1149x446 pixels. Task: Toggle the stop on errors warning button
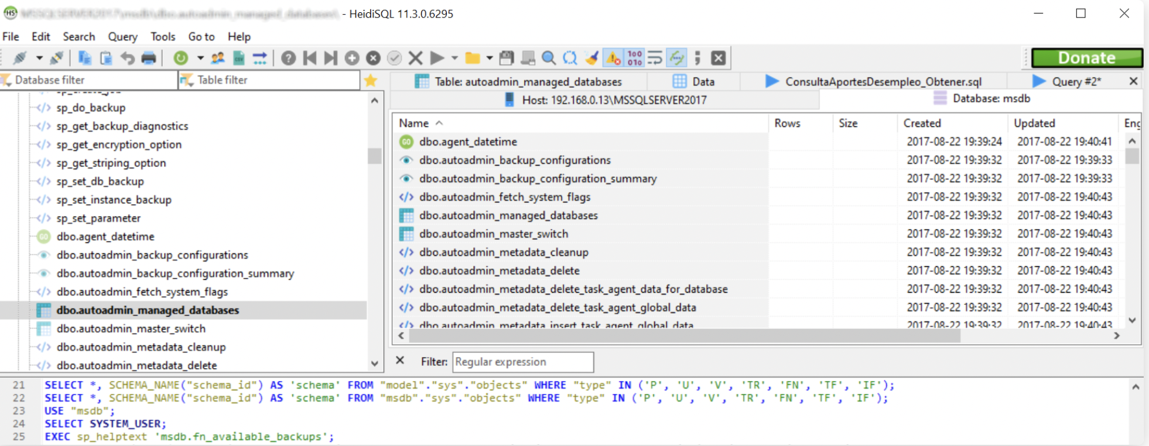tap(613, 58)
